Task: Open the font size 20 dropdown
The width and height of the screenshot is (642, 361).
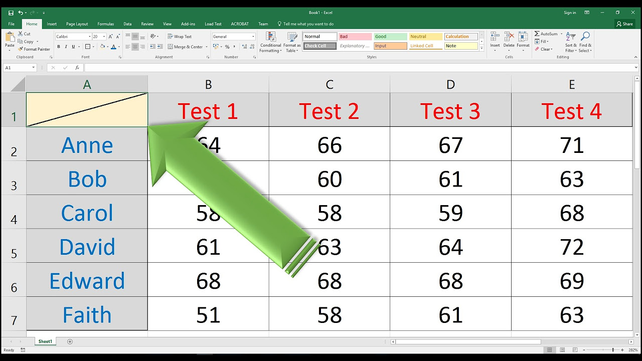Action: coord(104,37)
